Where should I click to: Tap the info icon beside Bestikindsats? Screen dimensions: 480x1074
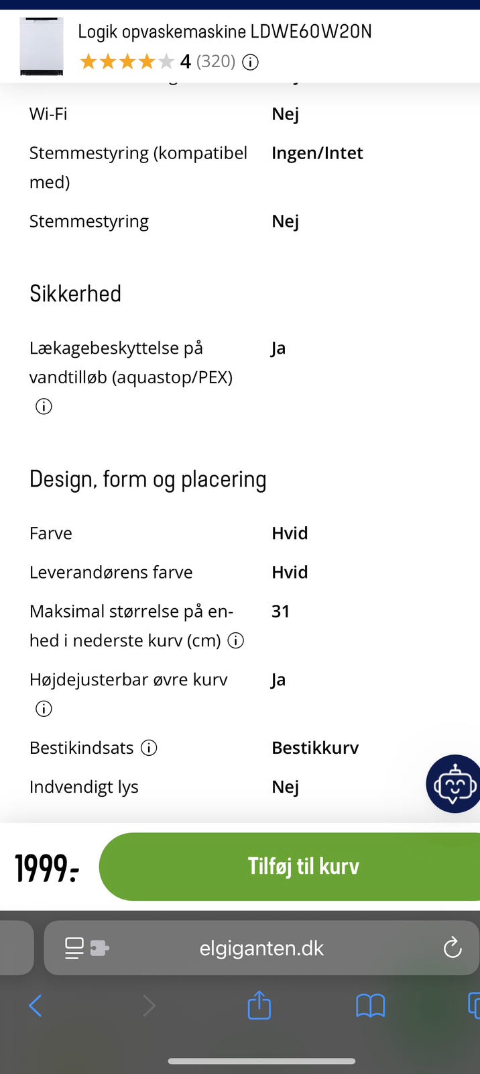(149, 747)
